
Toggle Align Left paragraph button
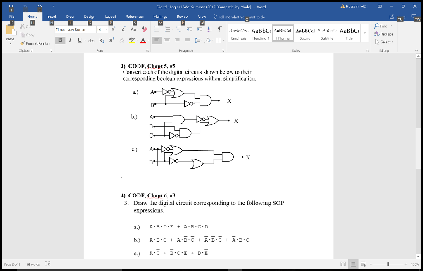coord(157,40)
